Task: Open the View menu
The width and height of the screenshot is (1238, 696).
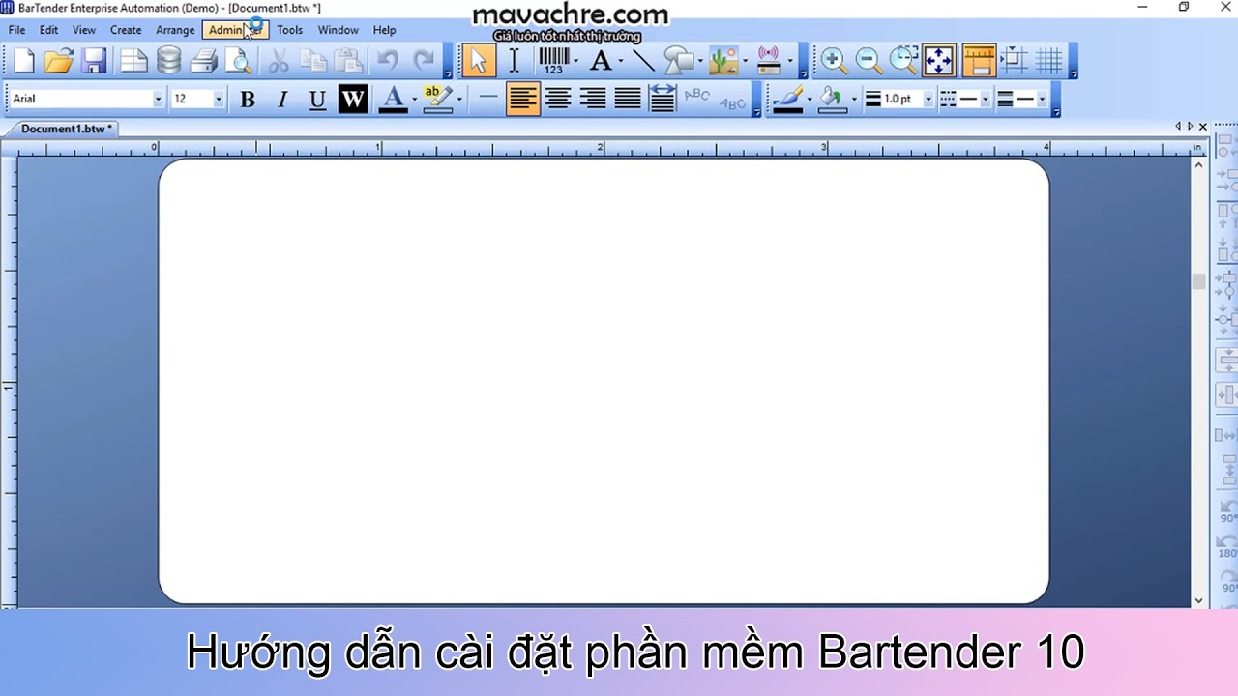Action: coord(84,30)
